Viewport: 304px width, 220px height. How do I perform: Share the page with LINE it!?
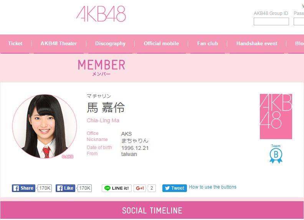(x=117, y=188)
